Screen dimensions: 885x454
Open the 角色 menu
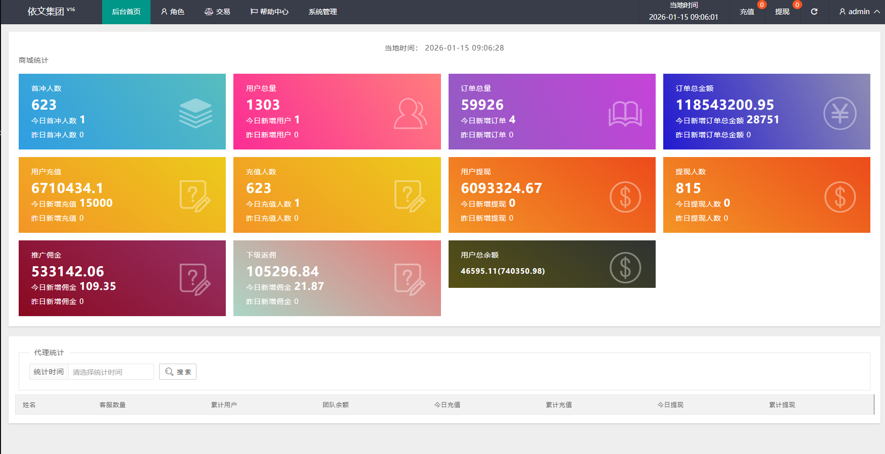[x=172, y=12]
